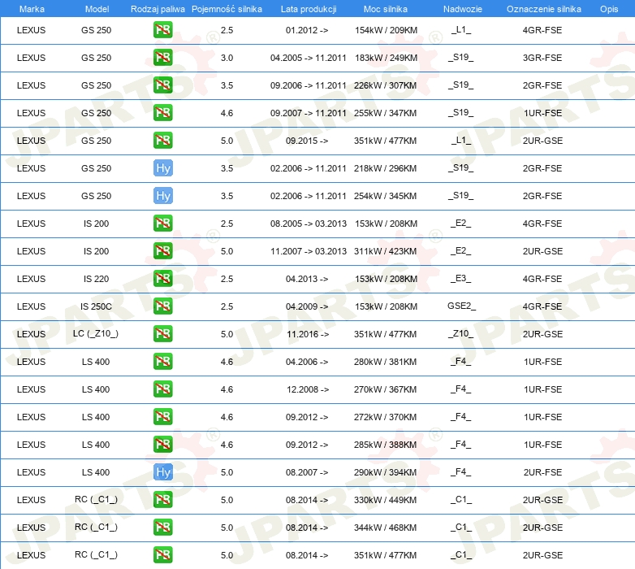Click the Pojemność silnika column header
This screenshot has height=569, width=635.
pyautogui.click(x=227, y=9)
